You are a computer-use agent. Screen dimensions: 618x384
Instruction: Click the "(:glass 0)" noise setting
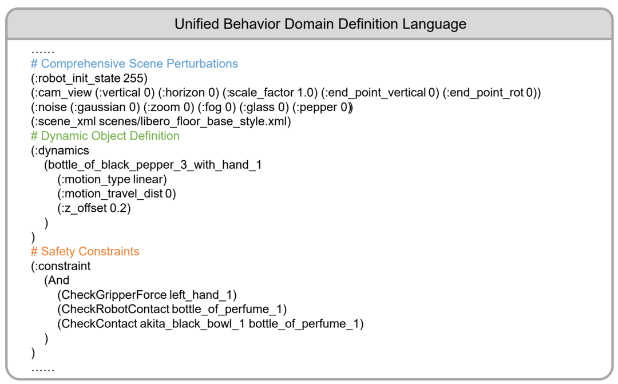click(264, 107)
